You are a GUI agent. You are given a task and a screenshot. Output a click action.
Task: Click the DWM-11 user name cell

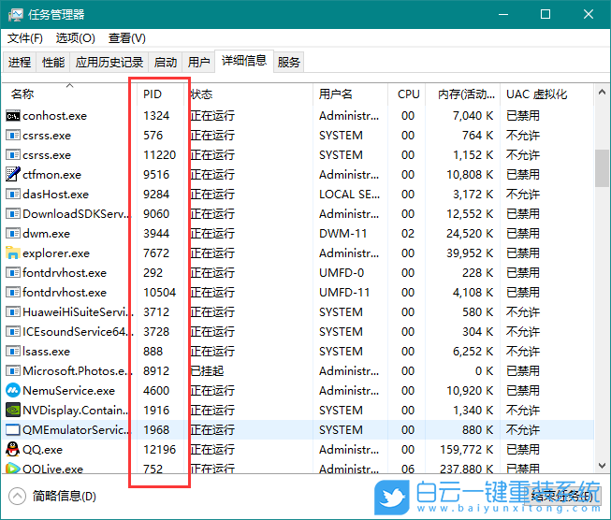point(342,233)
